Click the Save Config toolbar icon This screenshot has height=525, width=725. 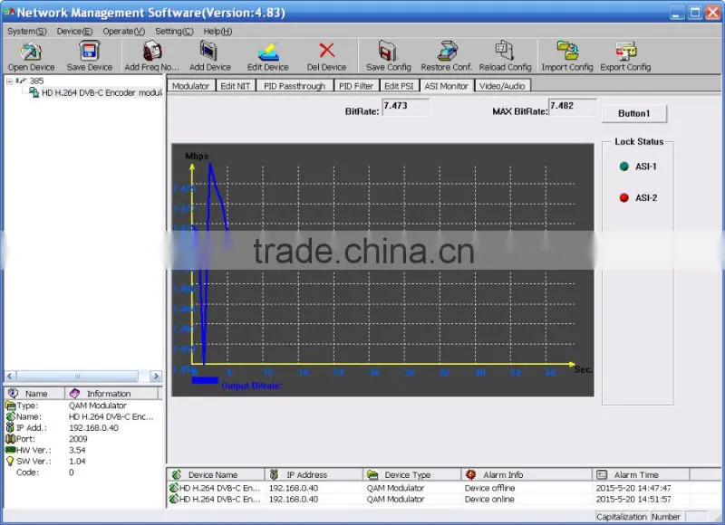[389, 56]
